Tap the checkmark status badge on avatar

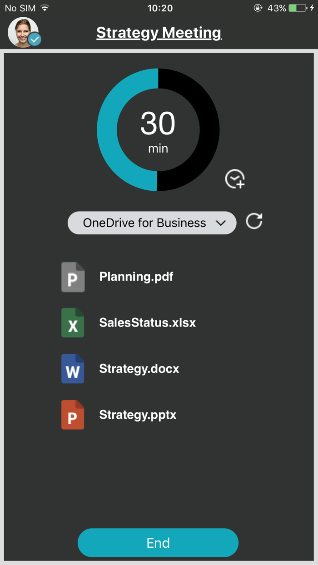pyautogui.click(x=35, y=40)
